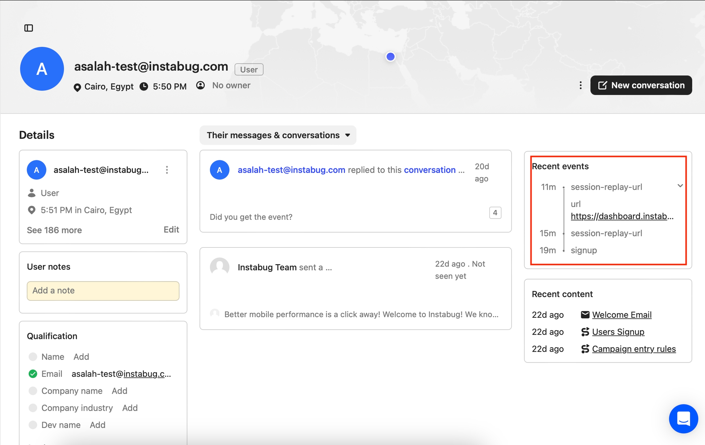
Task: Click the Company name qualification circle
Action: [33, 391]
